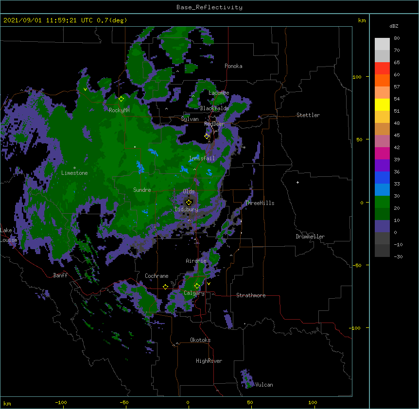Screen dimensions: 419x409
Task: Click the Calgary city label
Action: [194, 293]
